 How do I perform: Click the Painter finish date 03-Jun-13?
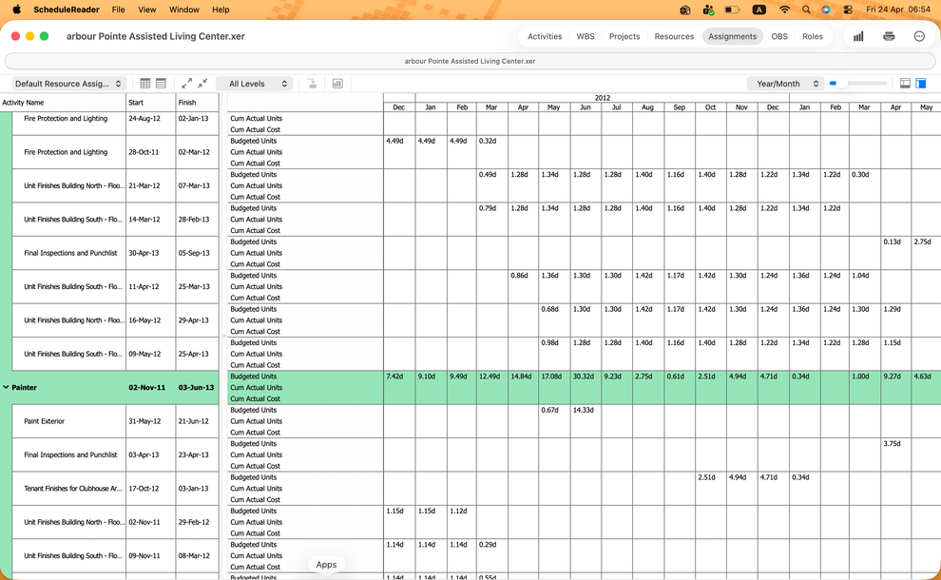coord(196,387)
